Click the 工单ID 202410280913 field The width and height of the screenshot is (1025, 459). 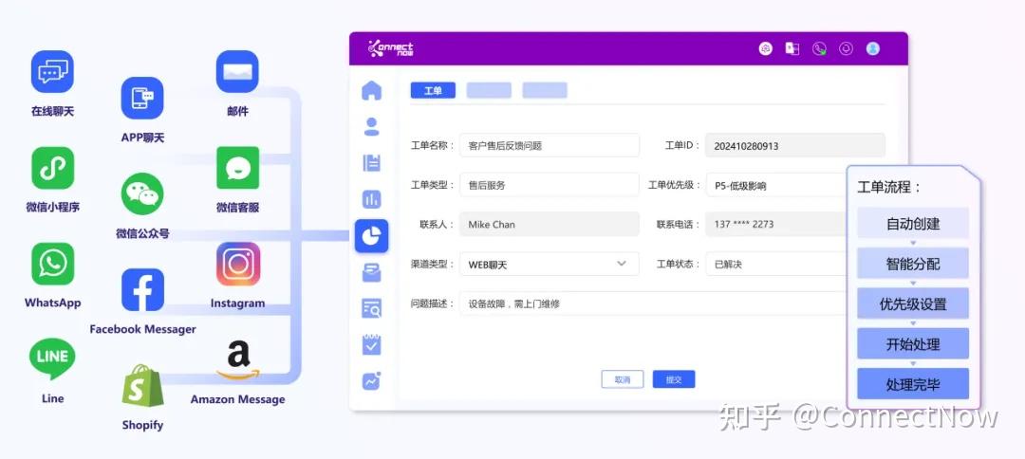[x=795, y=146]
